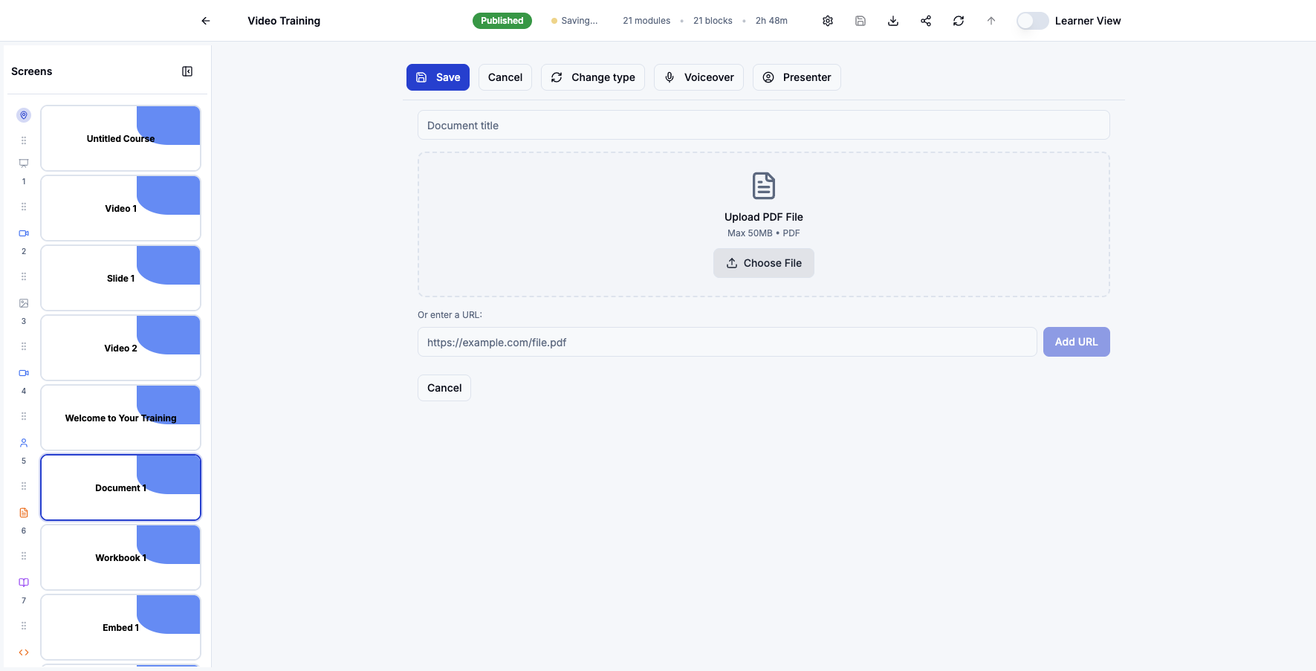This screenshot has width=1316, height=671.
Task: Click the Video Training course title
Action: pyautogui.click(x=284, y=21)
